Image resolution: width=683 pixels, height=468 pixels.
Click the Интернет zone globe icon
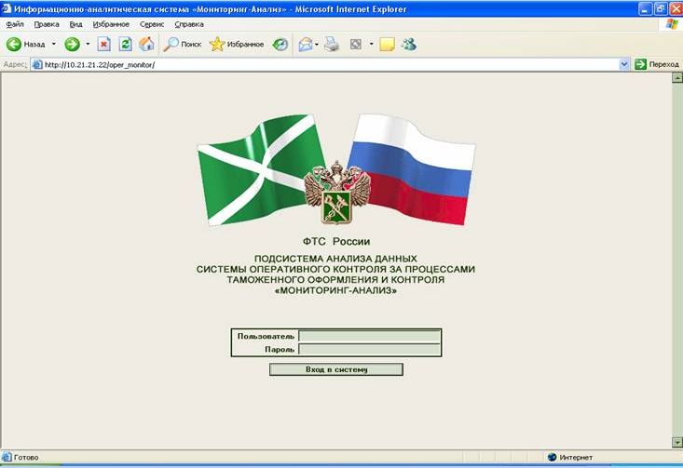(x=553, y=457)
